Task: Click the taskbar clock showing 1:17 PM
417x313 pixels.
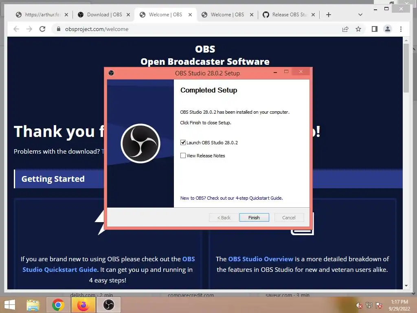Action: point(399,305)
